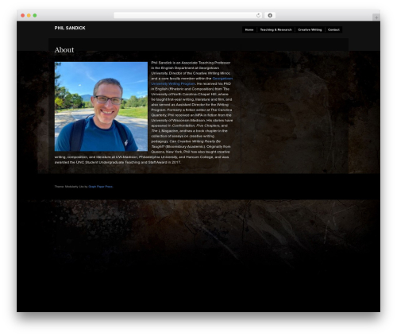Viewport: 397px width, 336px height.
Task: Click the 'Theme: Modularity Lite by' footer text
Action: pos(71,187)
